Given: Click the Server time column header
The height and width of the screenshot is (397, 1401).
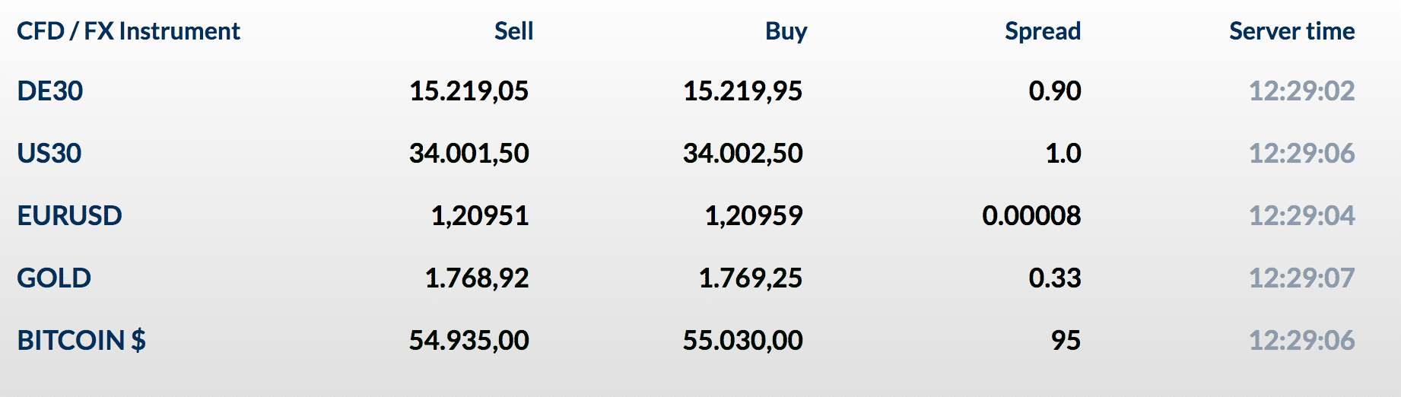Looking at the screenshot, I should tap(1291, 31).
